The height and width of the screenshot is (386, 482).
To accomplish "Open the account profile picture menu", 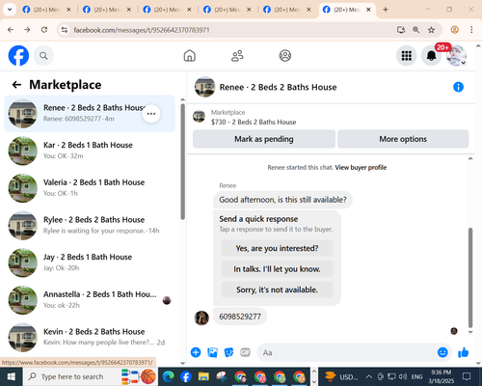I will 456,56.
